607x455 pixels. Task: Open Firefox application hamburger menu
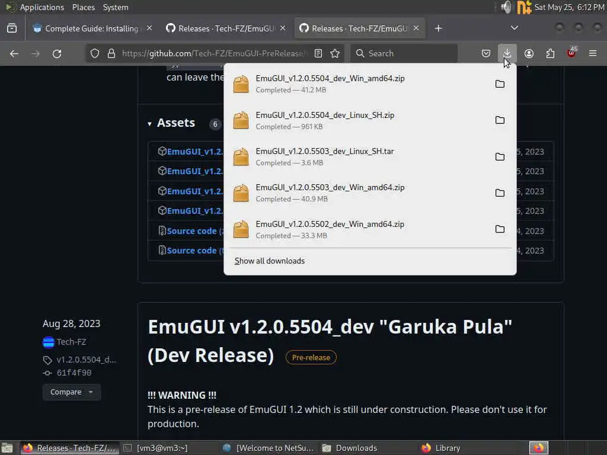(x=593, y=53)
